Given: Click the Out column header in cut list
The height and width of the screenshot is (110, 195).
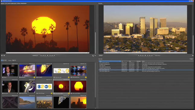Looking at the screenshot, I should tap(132, 61).
